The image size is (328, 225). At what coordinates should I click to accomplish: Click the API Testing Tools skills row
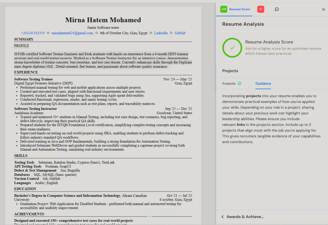[x=42, y=166]
